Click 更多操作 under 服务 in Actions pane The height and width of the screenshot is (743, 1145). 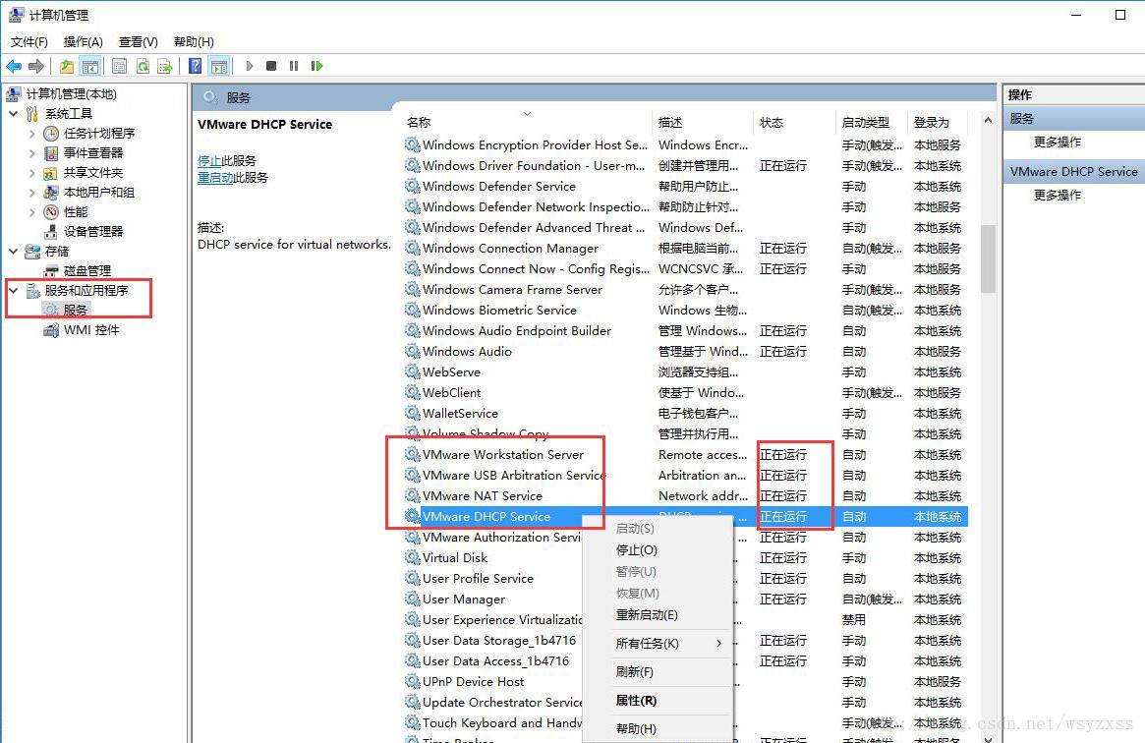(x=1058, y=143)
